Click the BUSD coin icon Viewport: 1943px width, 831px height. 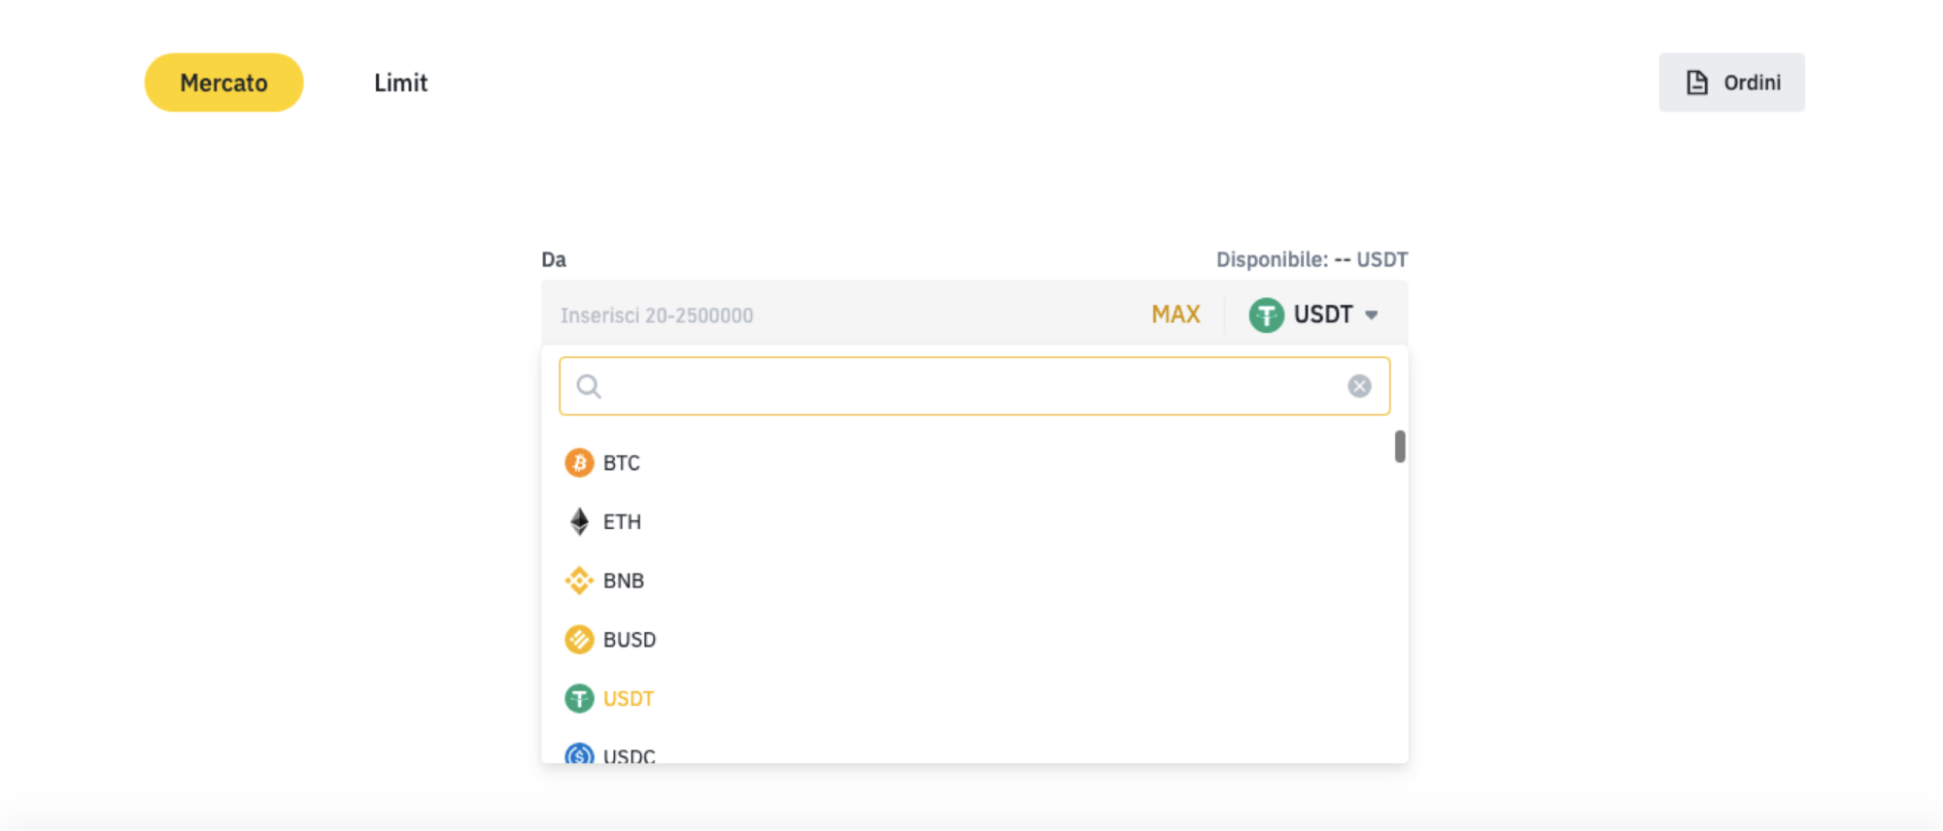579,640
